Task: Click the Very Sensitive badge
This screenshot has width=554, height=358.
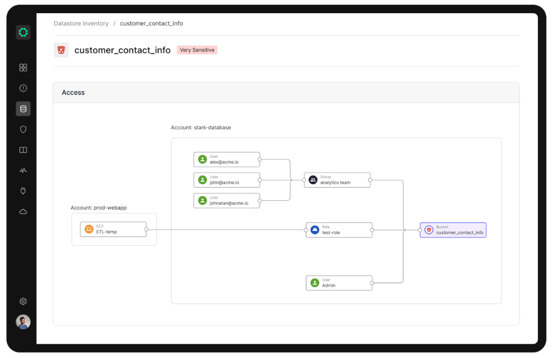Action: click(197, 50)
